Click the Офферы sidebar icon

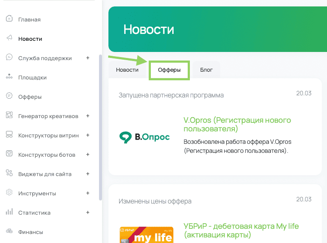9,97
